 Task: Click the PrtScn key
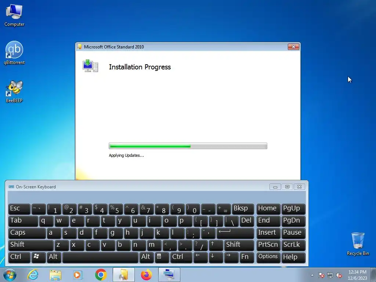click(x=268, y=245)
